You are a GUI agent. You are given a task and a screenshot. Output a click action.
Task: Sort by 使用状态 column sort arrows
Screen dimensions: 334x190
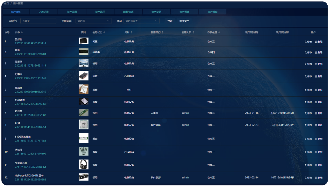(x=104, y=33)
